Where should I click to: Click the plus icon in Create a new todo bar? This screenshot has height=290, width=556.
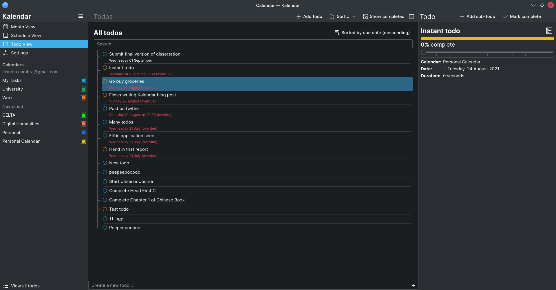point(414,285)
